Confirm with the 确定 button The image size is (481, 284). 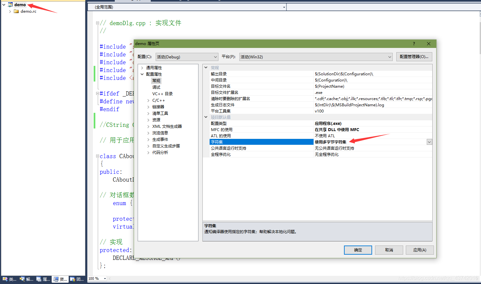(358, 250)
